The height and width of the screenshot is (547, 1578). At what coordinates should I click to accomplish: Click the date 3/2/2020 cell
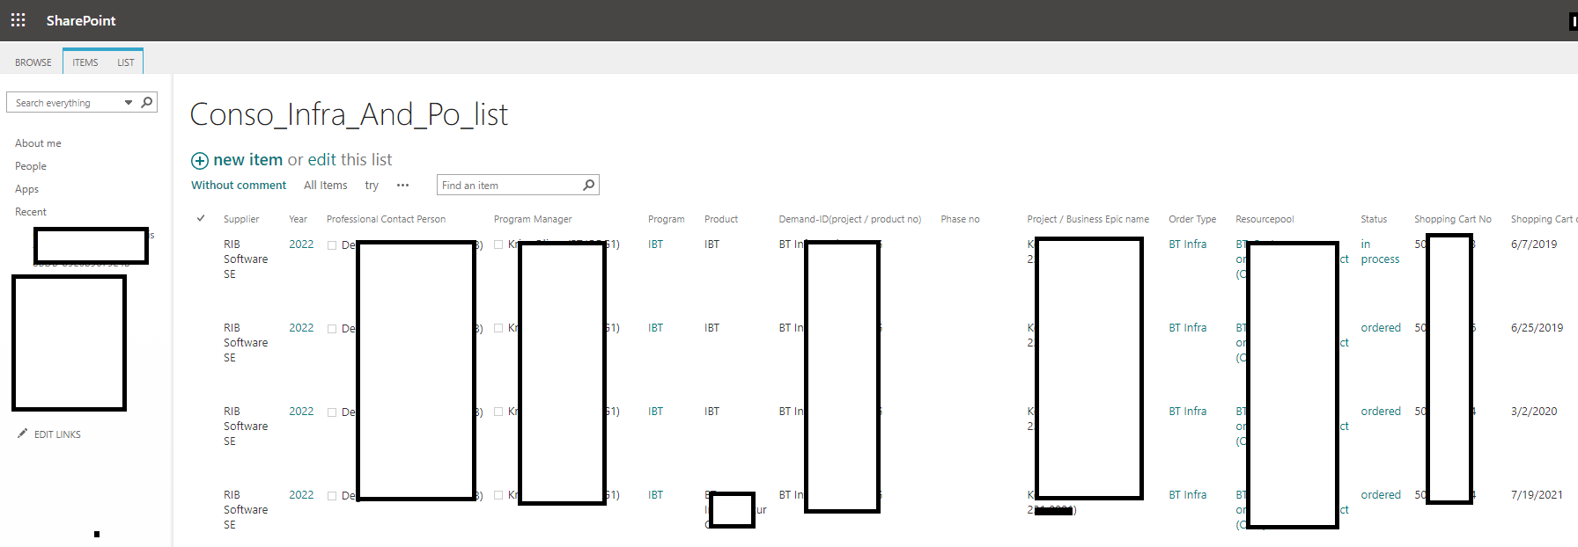pos(1534,412)
